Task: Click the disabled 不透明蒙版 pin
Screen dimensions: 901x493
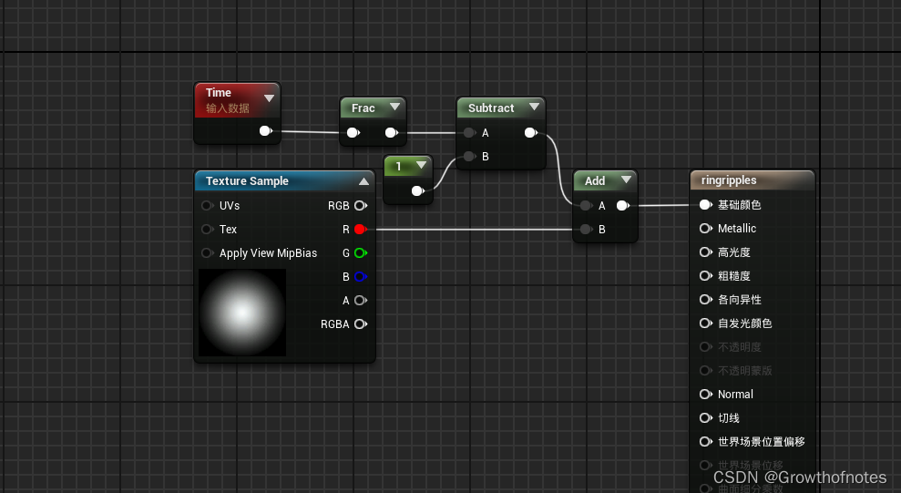Action: point(706,371)
